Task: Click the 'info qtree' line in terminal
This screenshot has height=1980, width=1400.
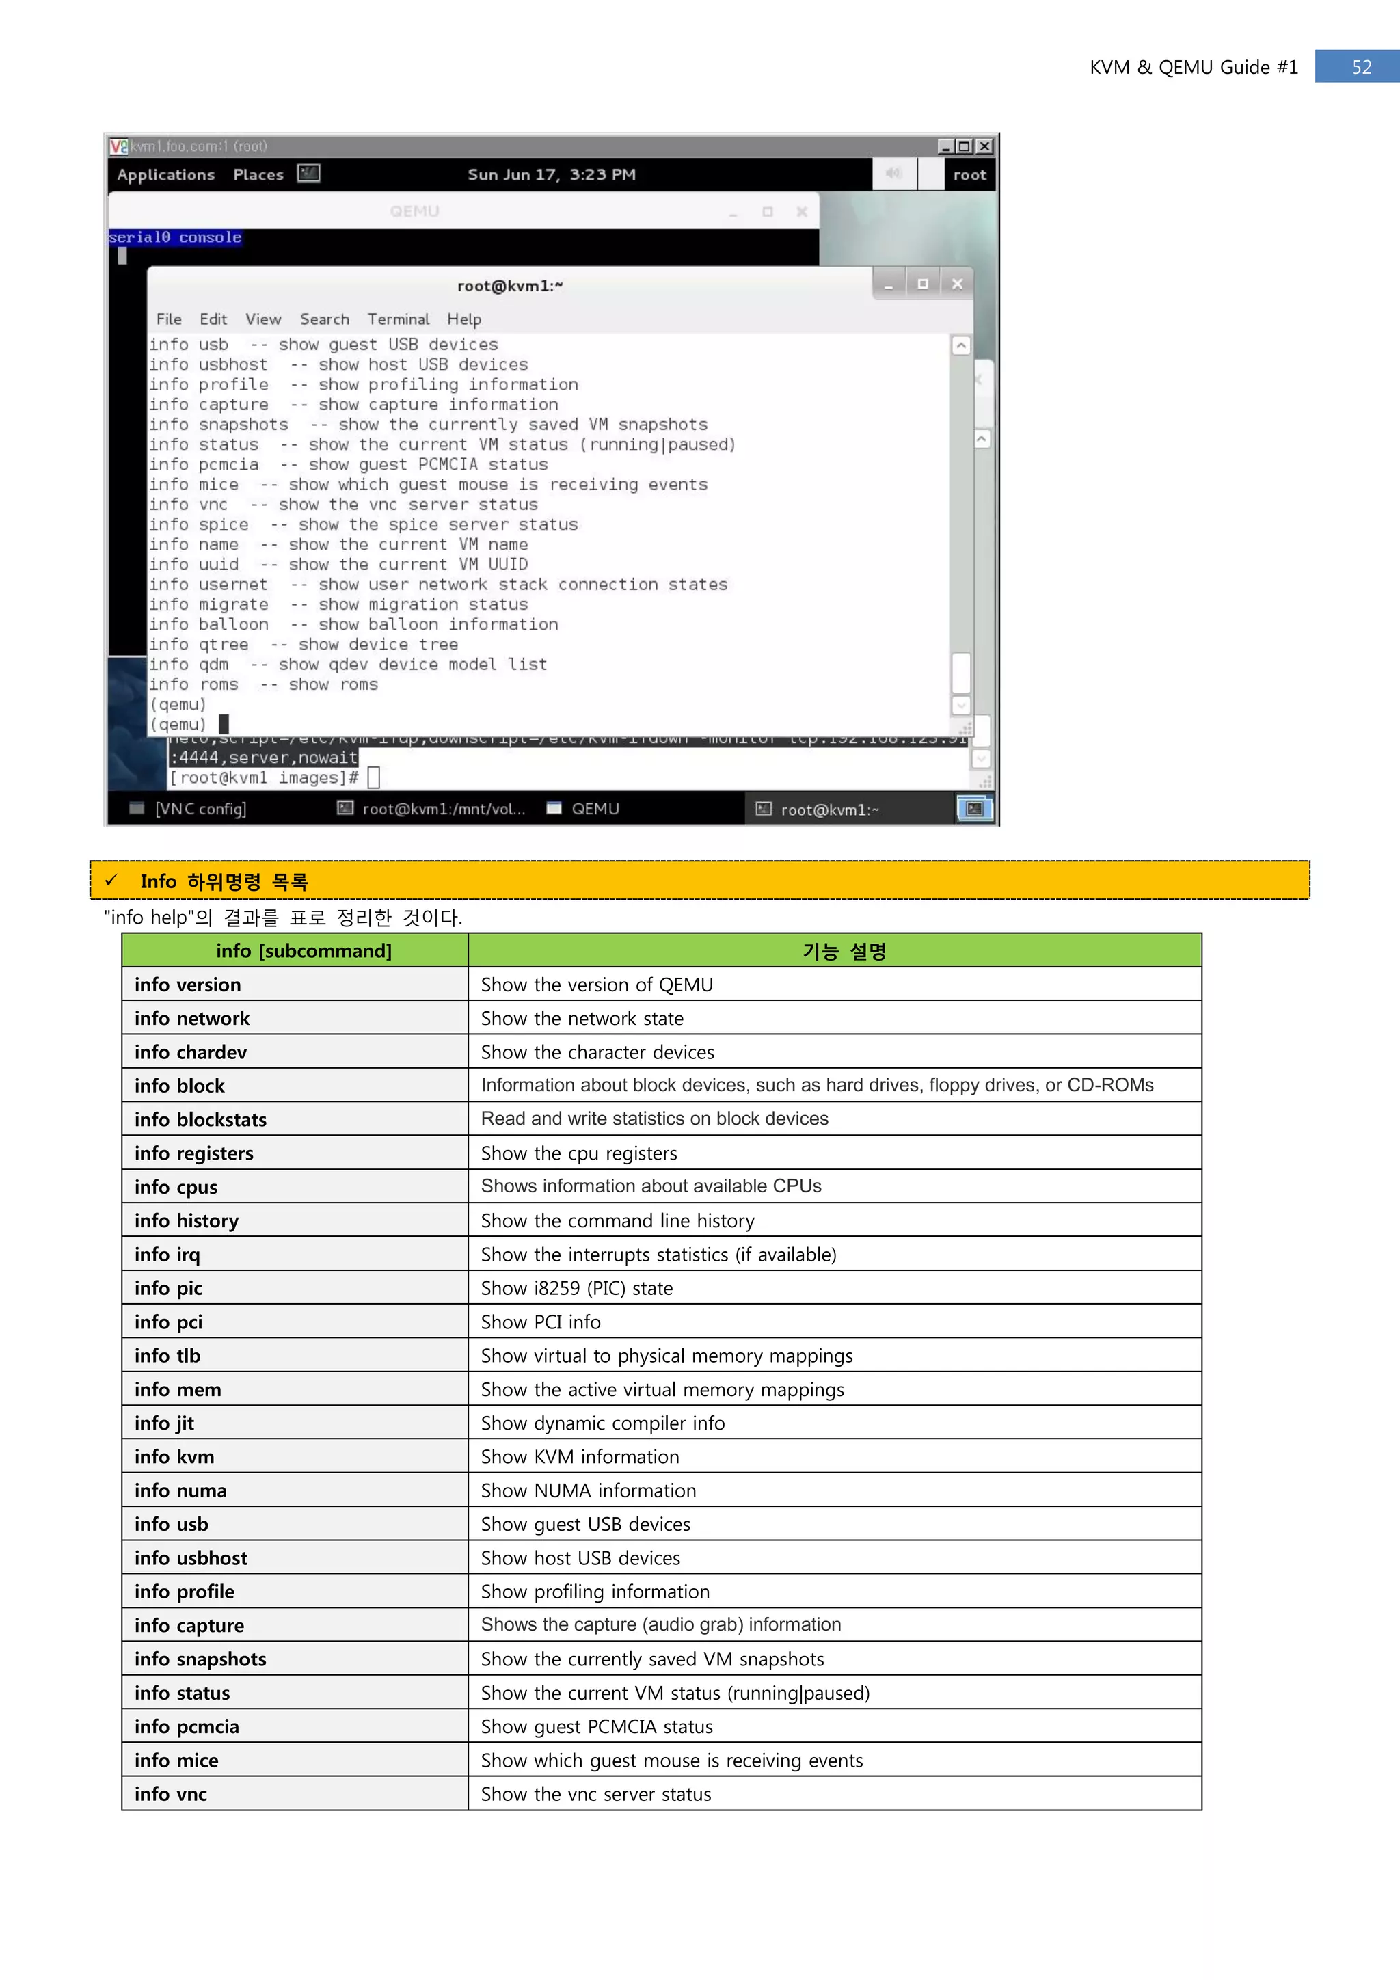Action: point(304,644)
